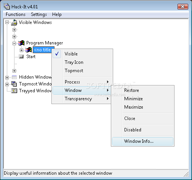Click the Hidden Windows dotted icon
This screenshot has height=180, width=192.
pyautogui.click(x=14, y=77)
